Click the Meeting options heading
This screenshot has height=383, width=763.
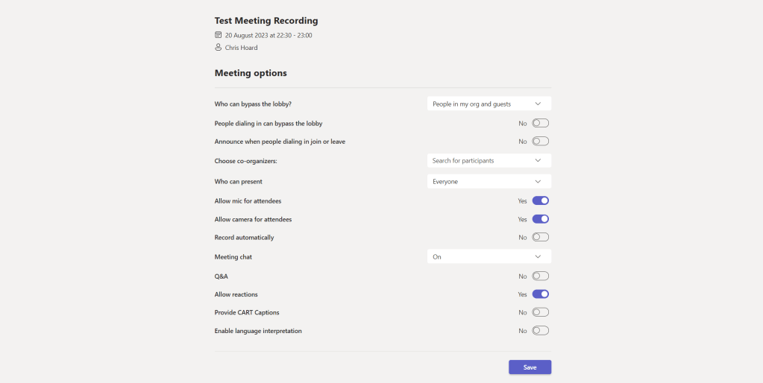click(251, 73)
